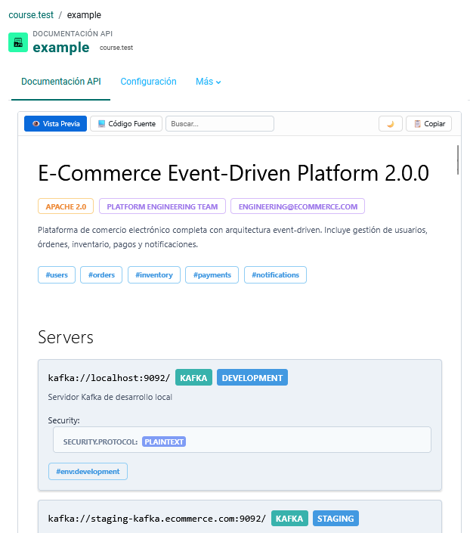Click the Servidor Kafka de desarrollo local description
Viewport: 470px width, 533px height.
click(110, 397)
